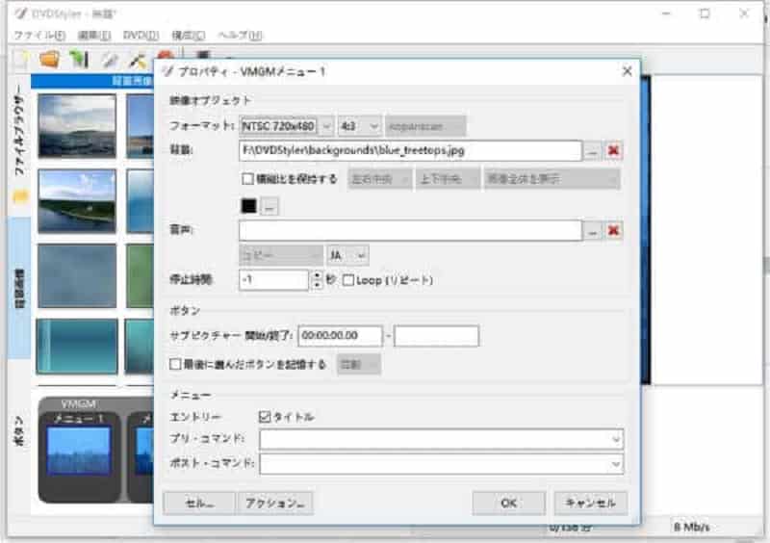770x543 pixels.
Task: Click the dropdown next to remember-button checkbox
Action: [358, 365]
